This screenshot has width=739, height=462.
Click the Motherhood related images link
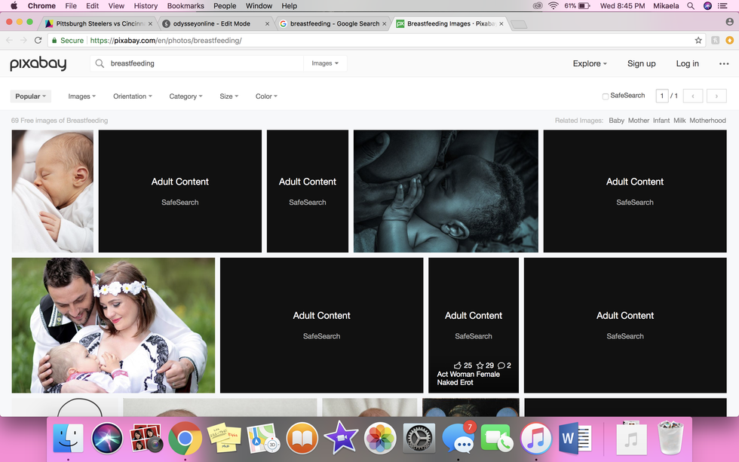tap(707, 121)
